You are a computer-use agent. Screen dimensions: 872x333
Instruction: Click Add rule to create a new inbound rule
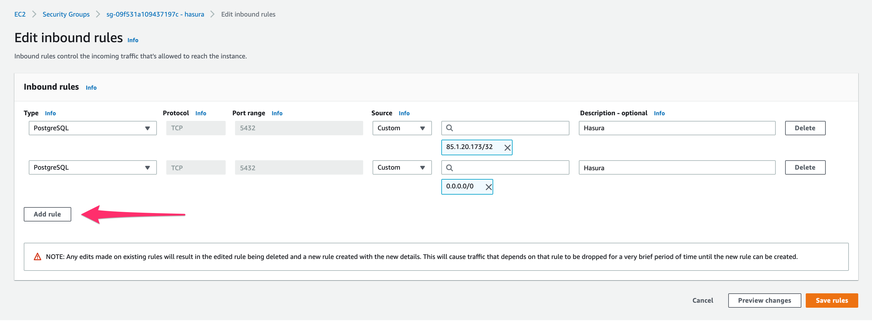coord(47,214)
